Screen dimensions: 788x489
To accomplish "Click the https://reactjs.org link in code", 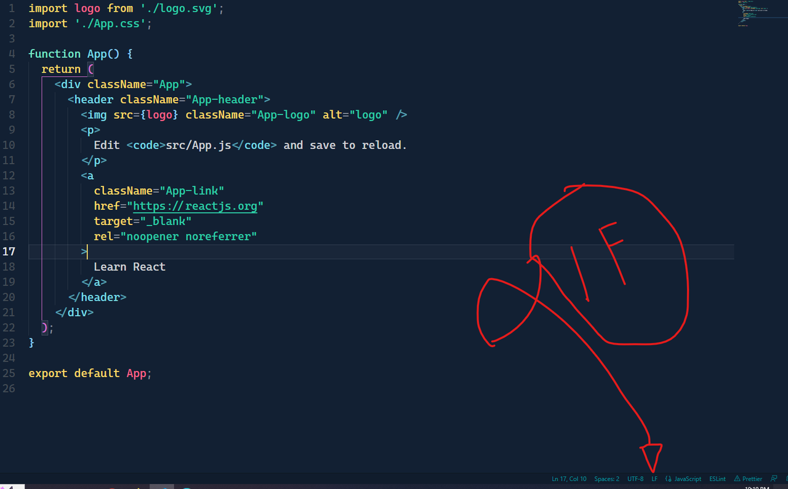I will [x=195, y=206].
